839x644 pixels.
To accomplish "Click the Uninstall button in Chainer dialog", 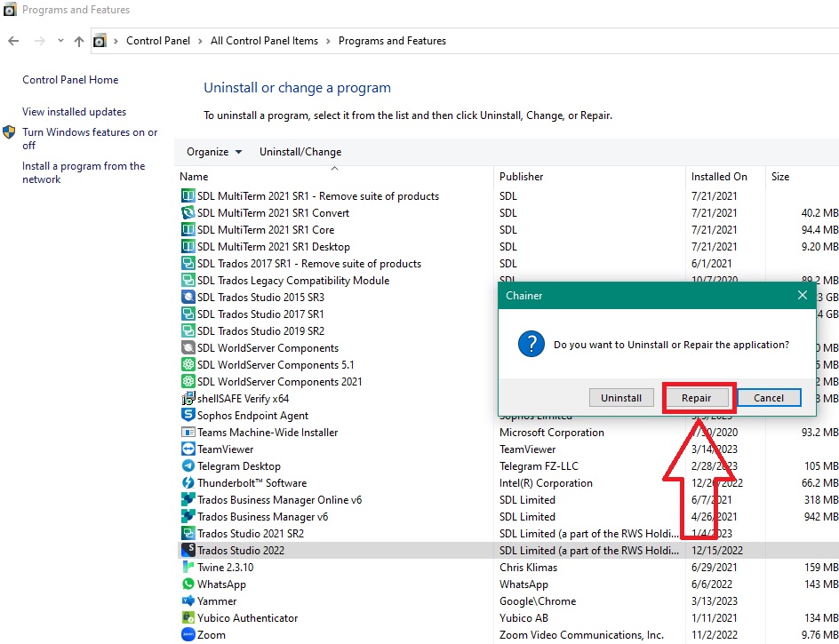I will [x=620, y=398].
